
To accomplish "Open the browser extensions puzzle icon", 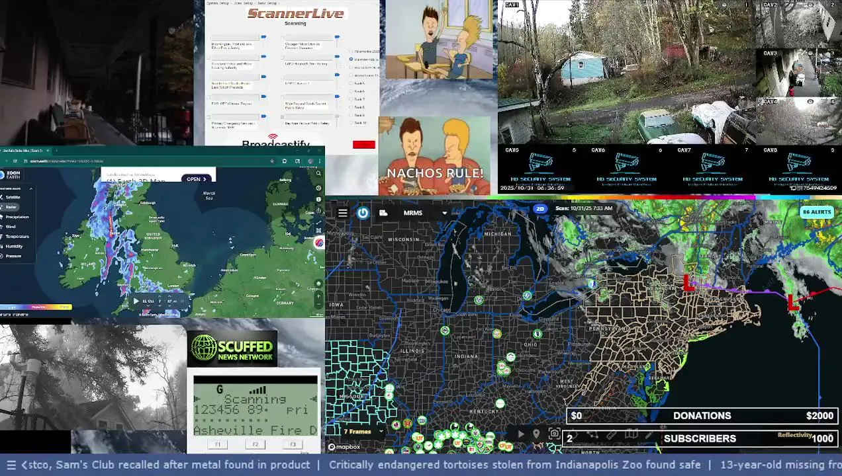I will (x=285, y=161).
